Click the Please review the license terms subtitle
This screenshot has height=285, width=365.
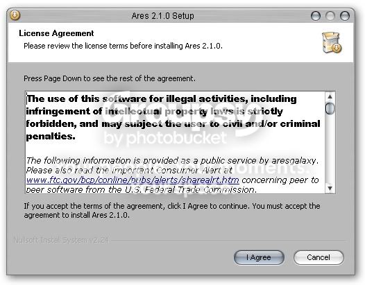tap(123, 46)
